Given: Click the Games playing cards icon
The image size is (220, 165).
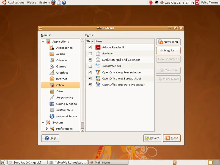Looking at the screenshot, I should point(52,66).
